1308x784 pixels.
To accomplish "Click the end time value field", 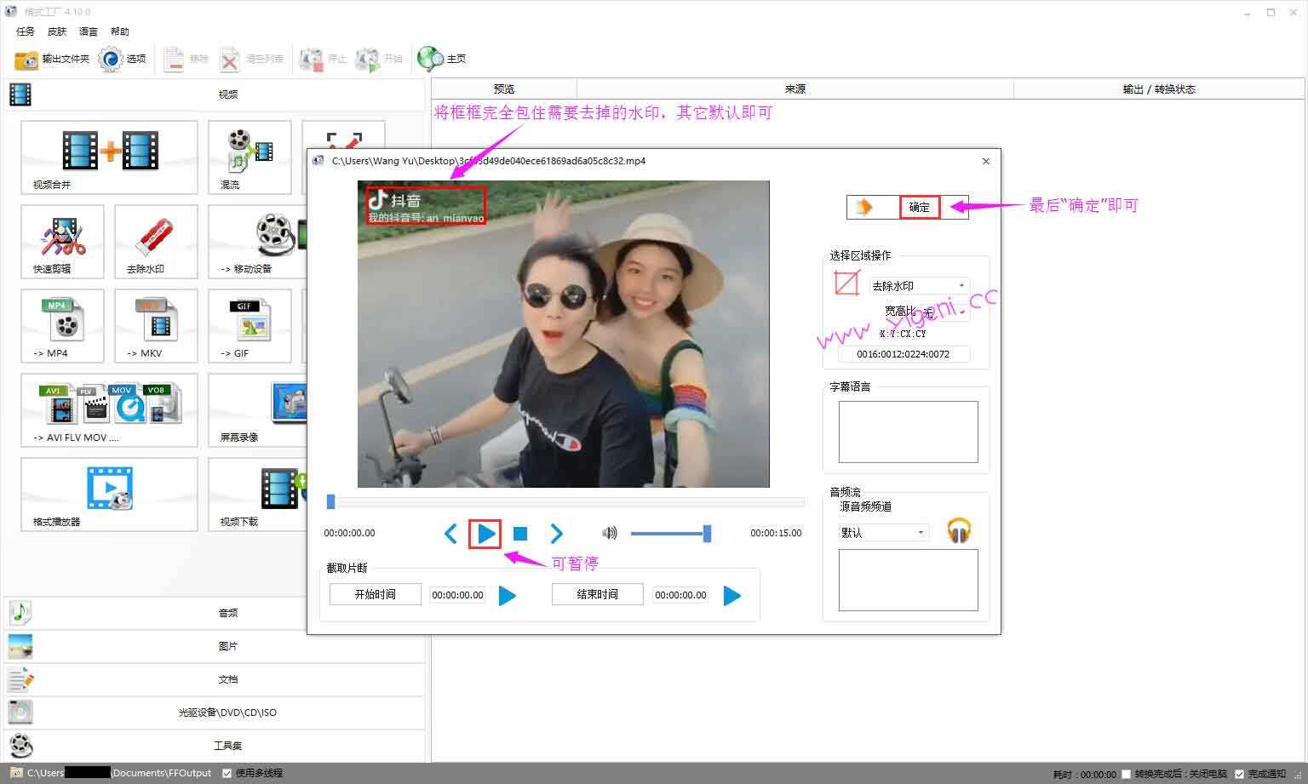I will point(681,595).
